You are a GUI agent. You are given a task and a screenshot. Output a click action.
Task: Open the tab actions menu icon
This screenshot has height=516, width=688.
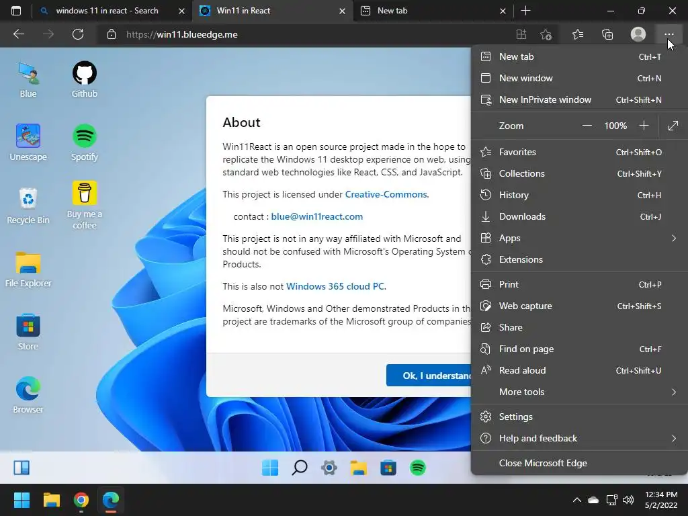[16, 11]
